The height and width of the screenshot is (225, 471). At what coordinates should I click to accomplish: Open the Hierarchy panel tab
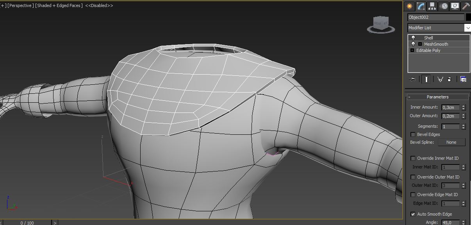[x=432, y=6]
